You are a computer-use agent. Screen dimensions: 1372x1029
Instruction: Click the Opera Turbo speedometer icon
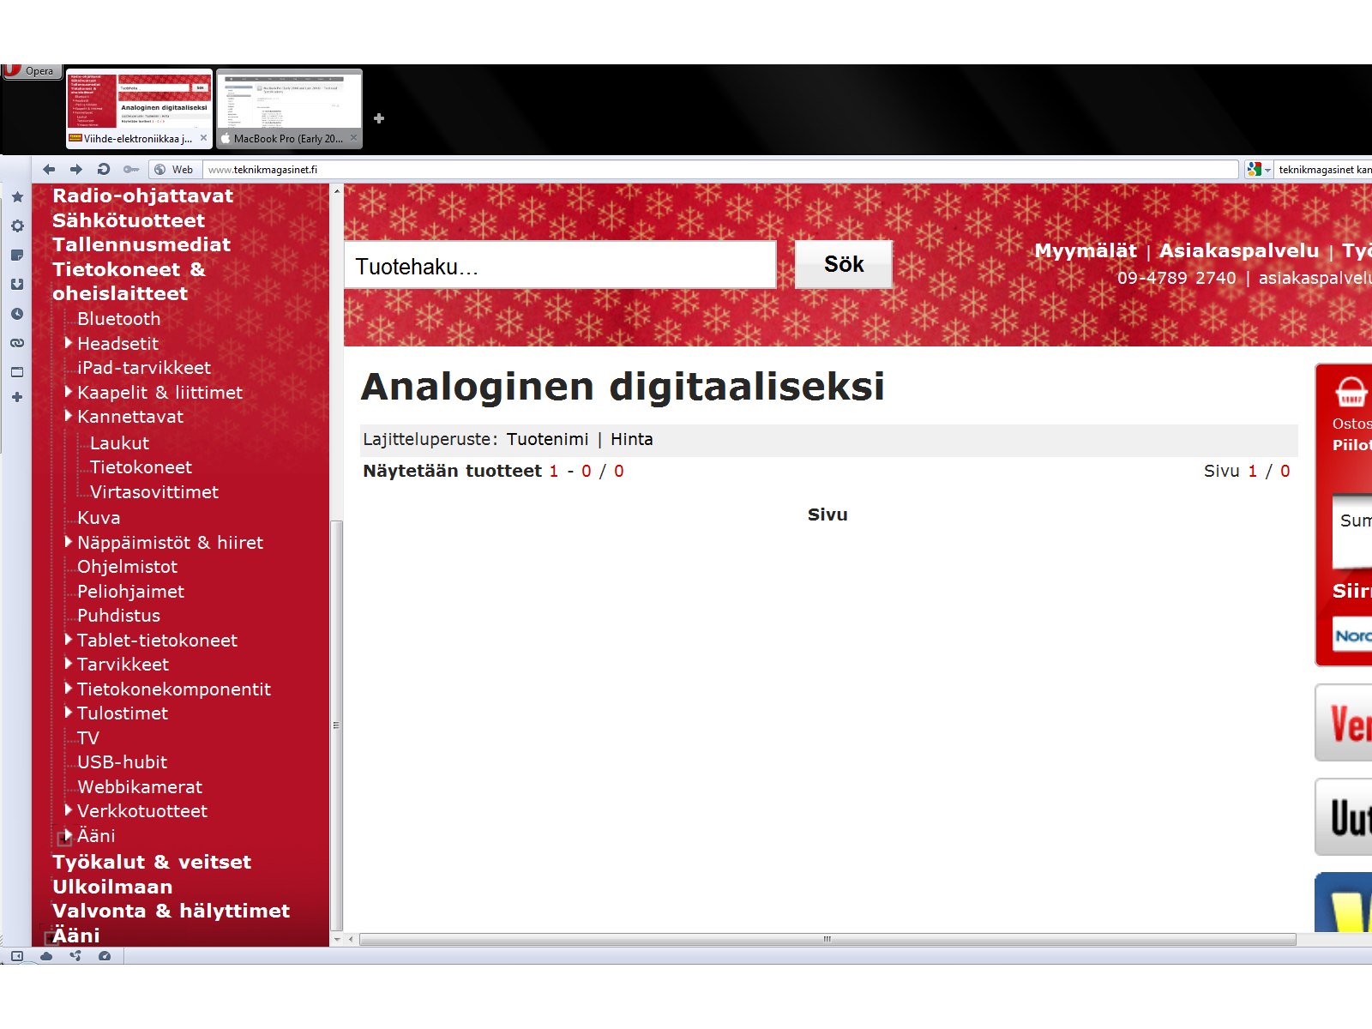pos(105,956)
